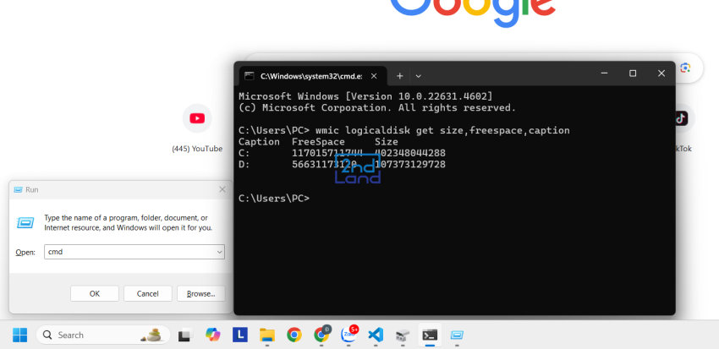
Task: Minimize the terminal window
Action: (604, 74)
